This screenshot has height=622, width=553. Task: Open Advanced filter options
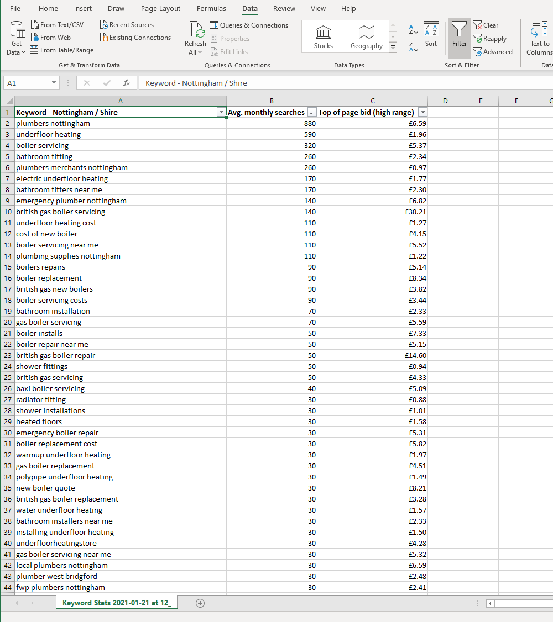point(493,51)
